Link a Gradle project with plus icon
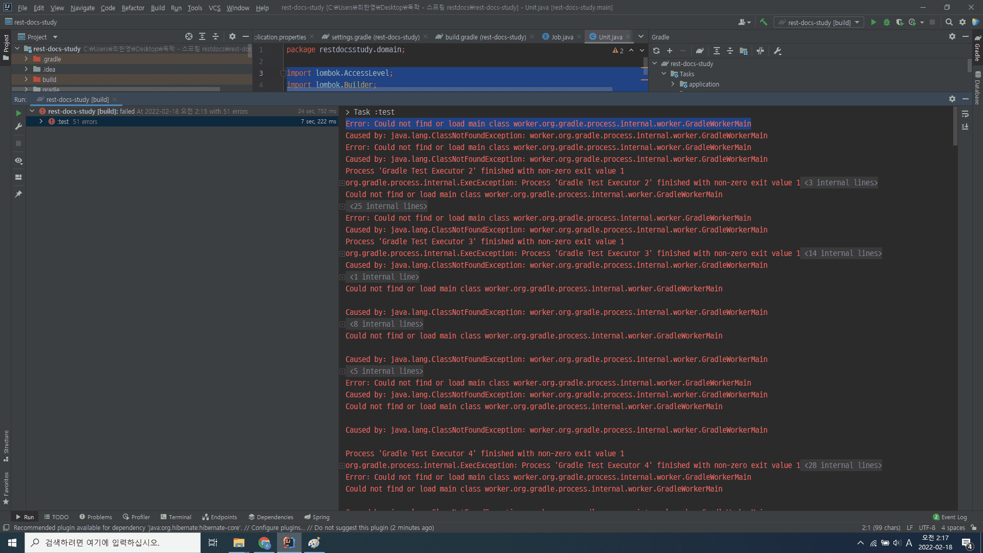The width and height of the screenshot is (983, 553). click(x=670, y=51)
